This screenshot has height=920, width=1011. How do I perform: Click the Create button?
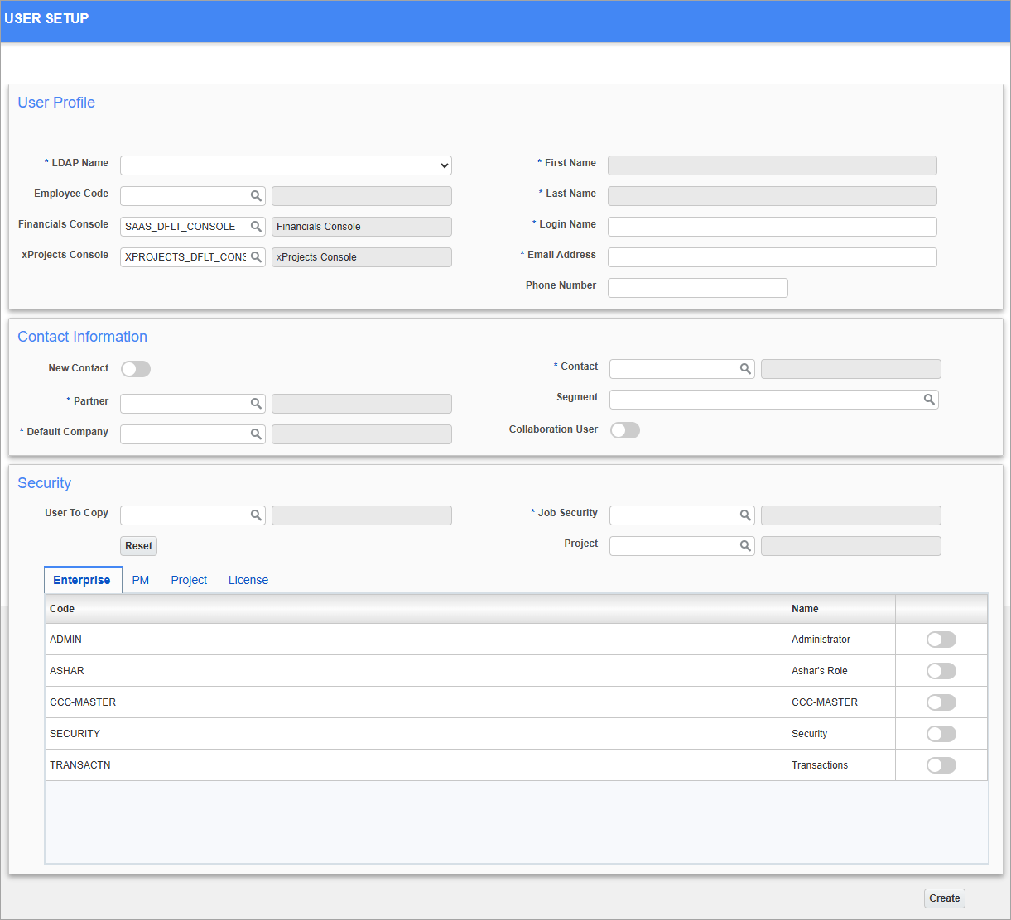point(944,898)
